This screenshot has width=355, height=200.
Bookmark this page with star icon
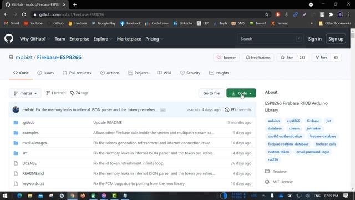click(267, 14)
